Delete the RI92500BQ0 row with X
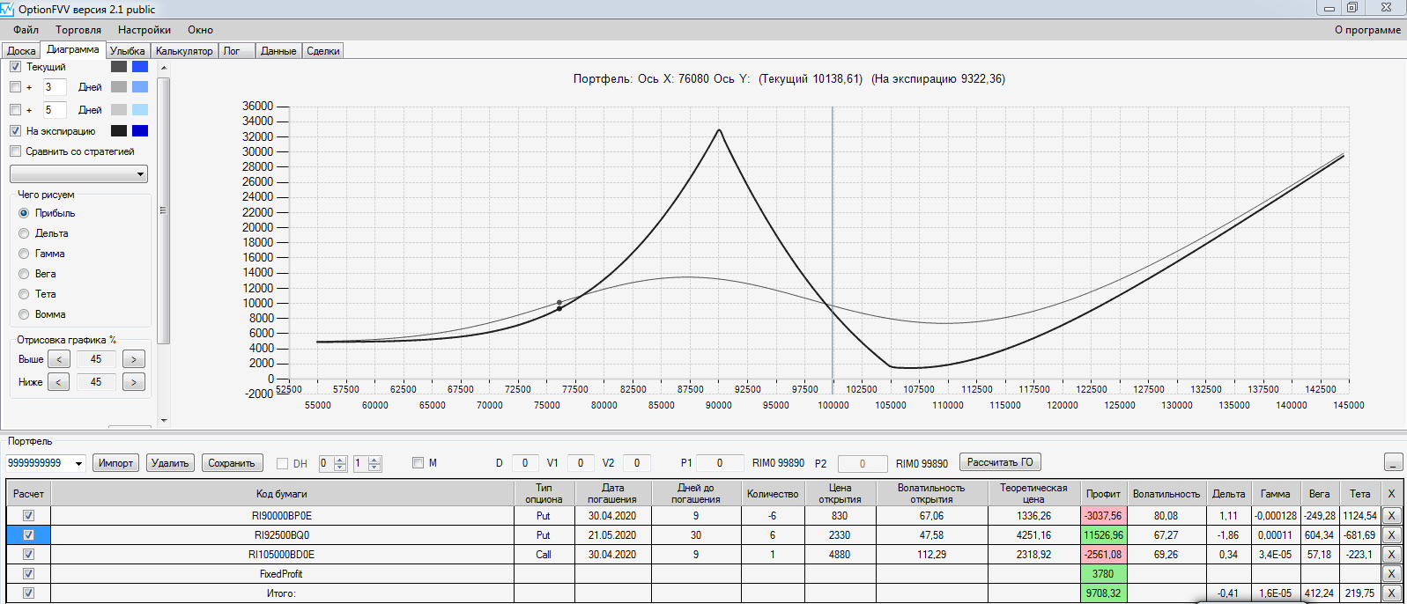 (x=1391, y=535)
